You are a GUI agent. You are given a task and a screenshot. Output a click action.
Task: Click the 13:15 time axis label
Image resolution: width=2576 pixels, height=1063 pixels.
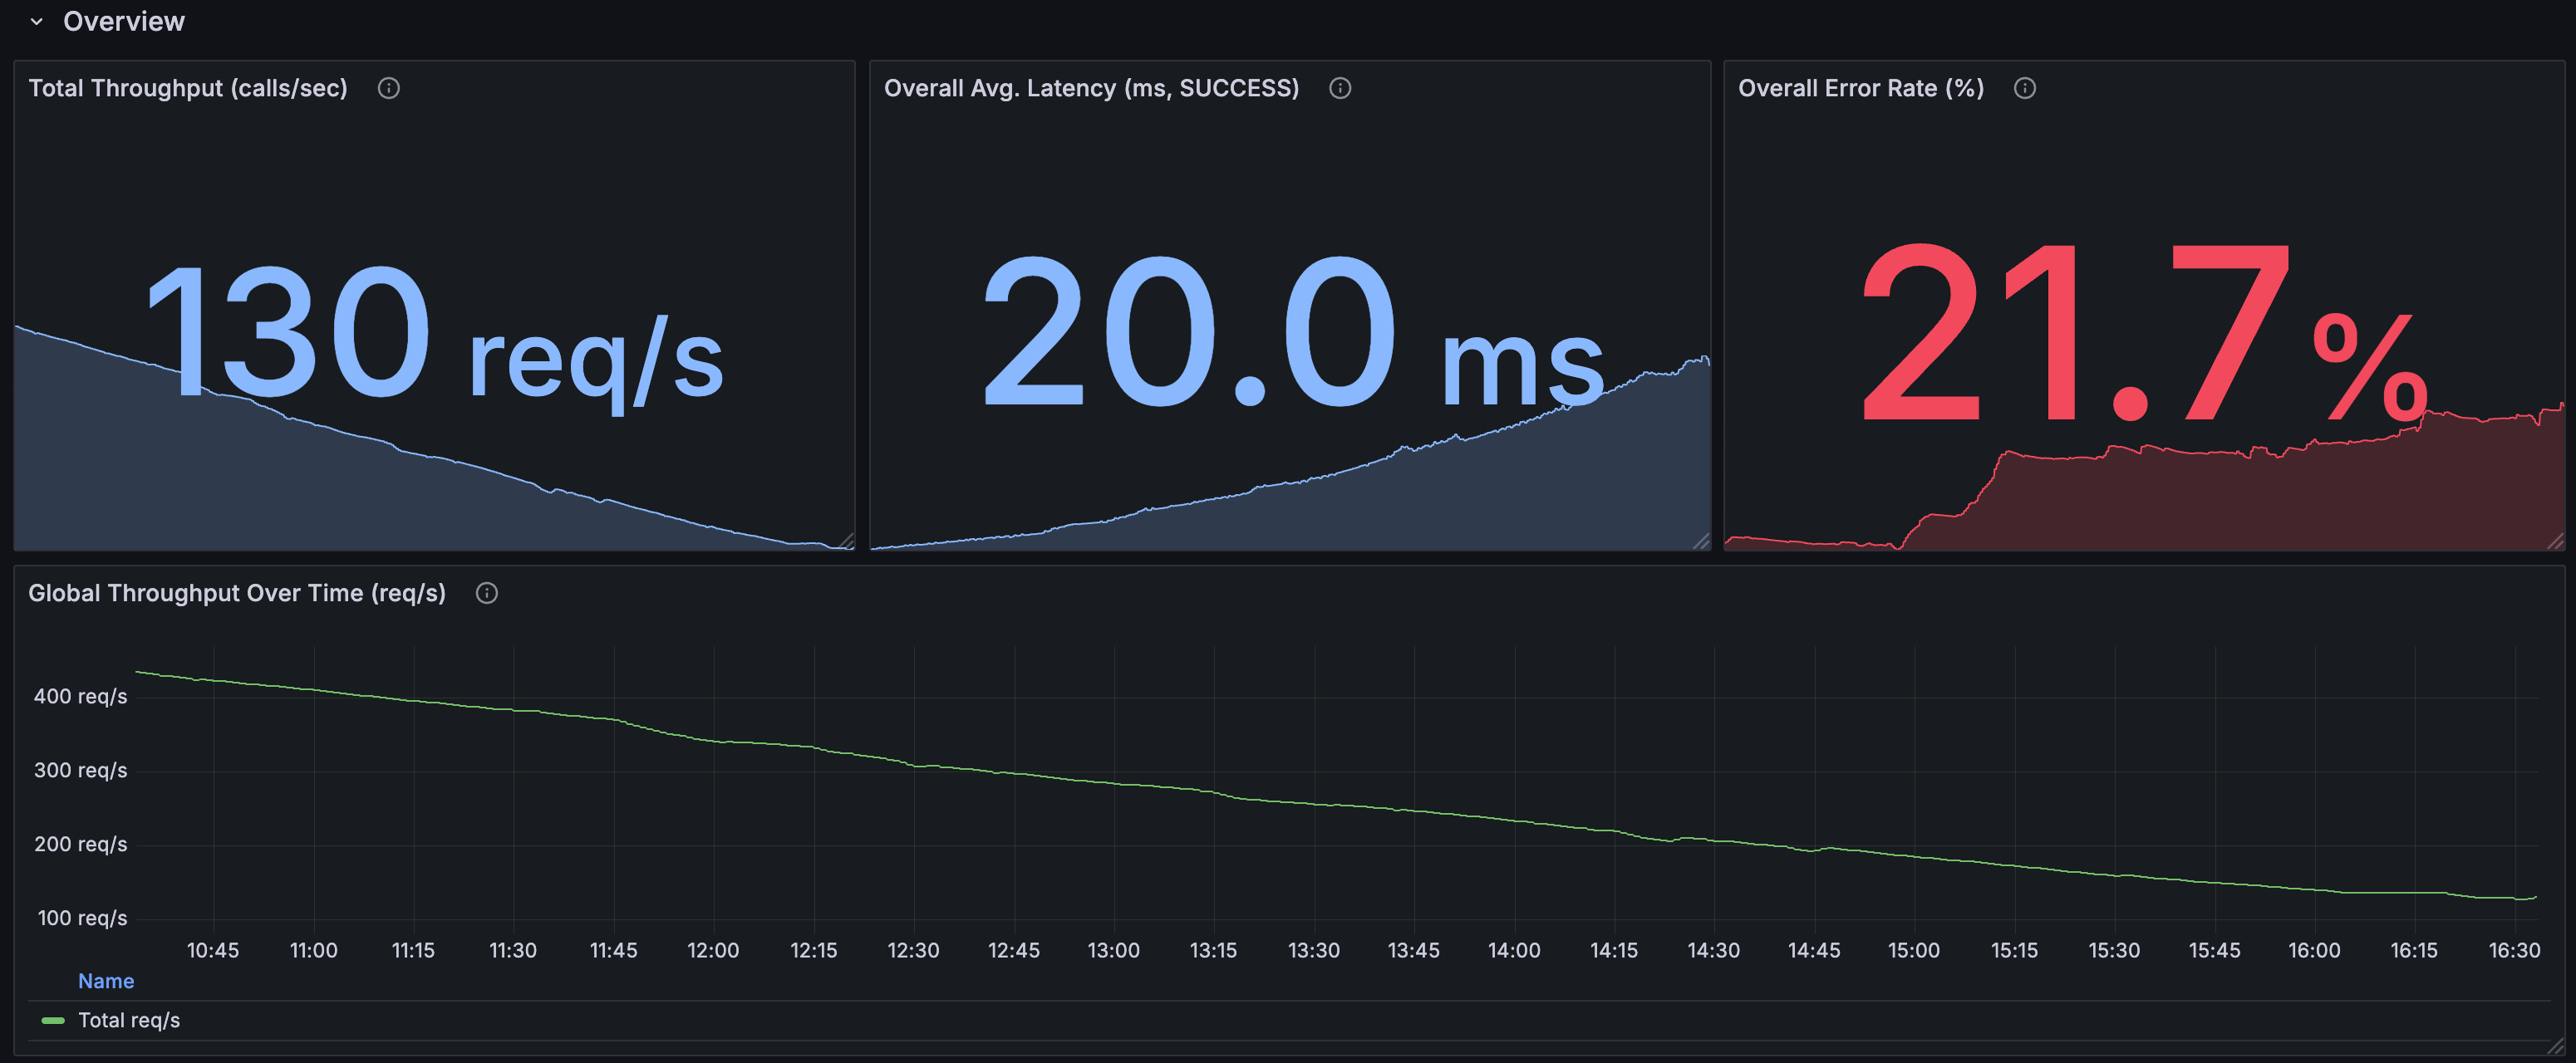point(1213,950)
